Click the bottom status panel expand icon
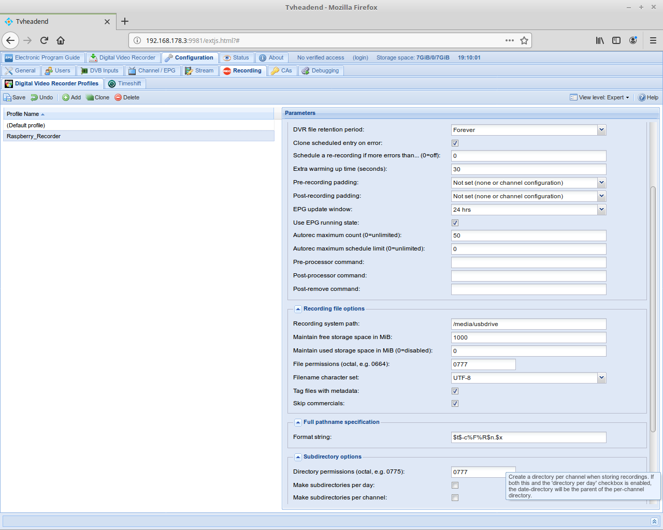The height and width of the screenshot is (530, 663). (x=654, y=521)
